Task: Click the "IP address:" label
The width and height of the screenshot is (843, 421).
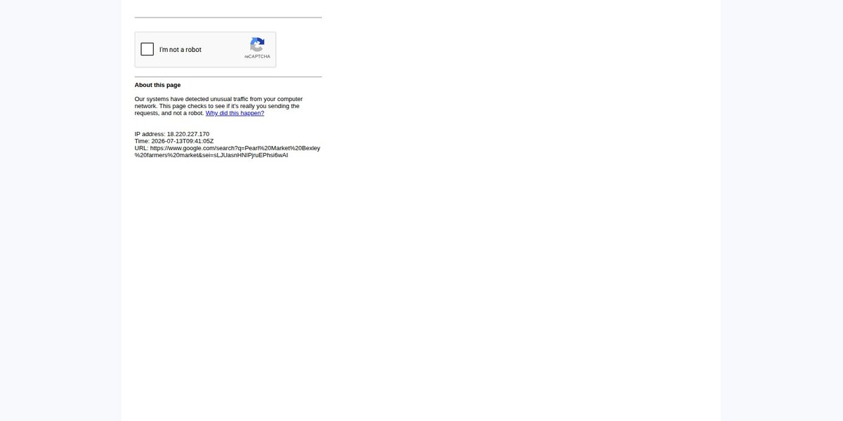Action: [x=150, y=134]
